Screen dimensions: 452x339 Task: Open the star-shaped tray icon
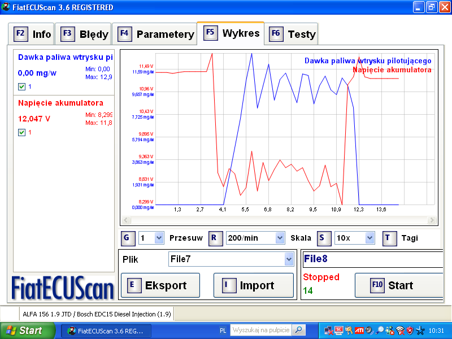tap(420, 331)
